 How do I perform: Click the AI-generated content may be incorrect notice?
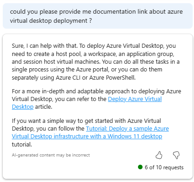point(51,155)
